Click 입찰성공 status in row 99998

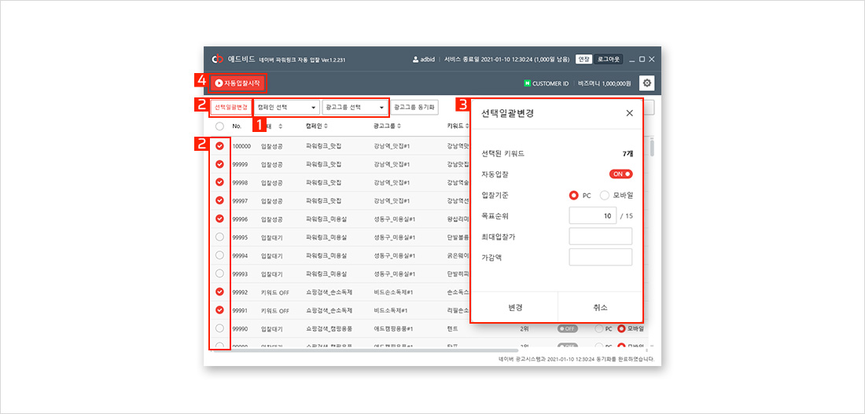pyautogui.click(x=272, y=182)
